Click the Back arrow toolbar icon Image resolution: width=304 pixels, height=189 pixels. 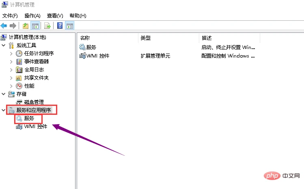(4, 26)
